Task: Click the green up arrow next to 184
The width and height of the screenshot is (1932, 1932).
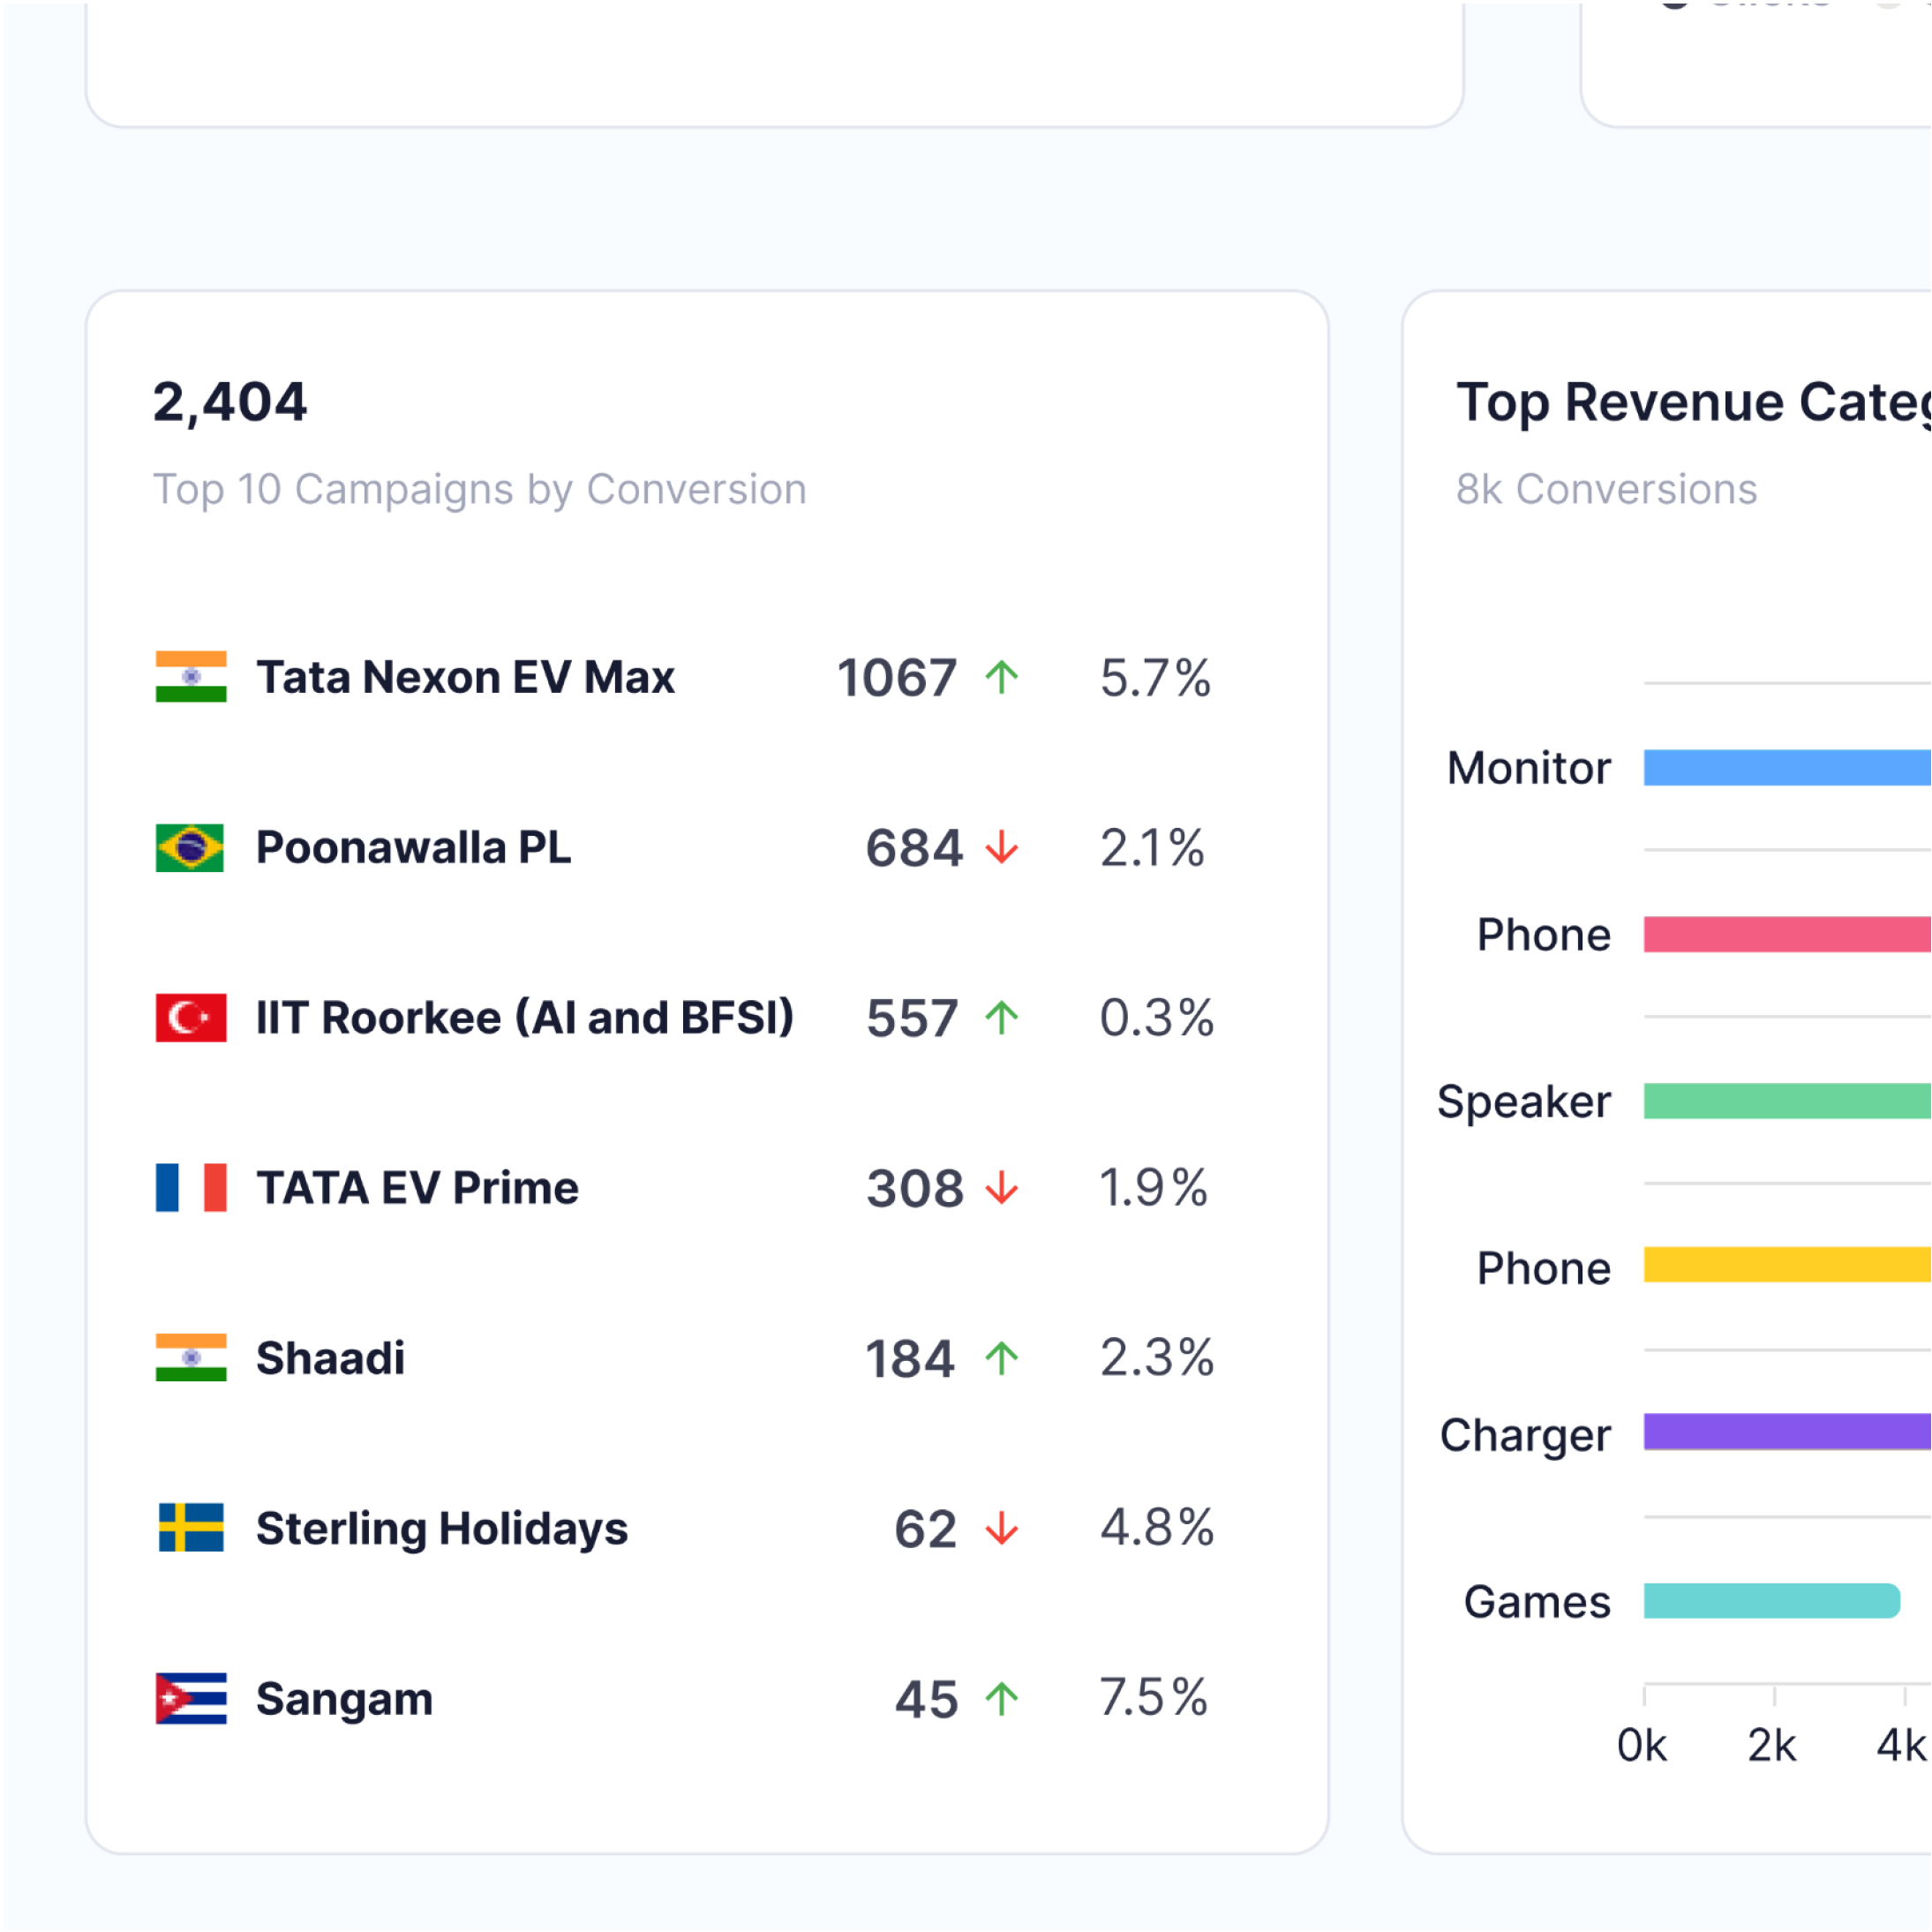Action: pos(1001,1358)
